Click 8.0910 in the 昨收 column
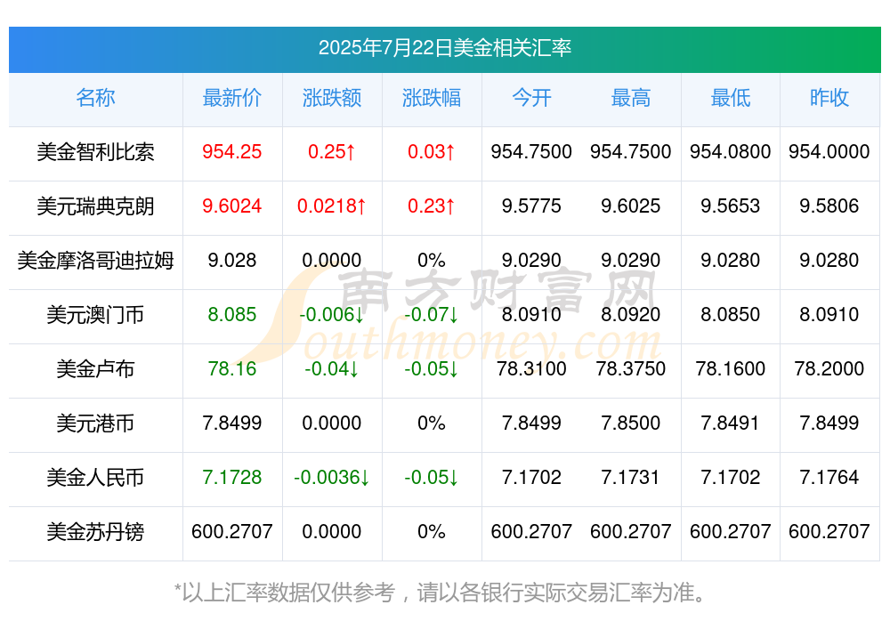Screen dimensions: 890x621 coord(829,314)
